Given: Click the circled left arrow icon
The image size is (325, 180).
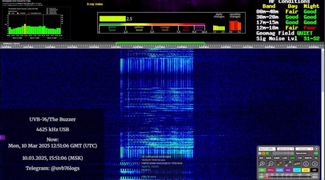Looking at the screenshot, I should point(306,164).
